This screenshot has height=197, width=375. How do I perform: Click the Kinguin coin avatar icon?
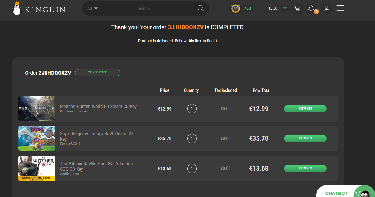(235, 8)
